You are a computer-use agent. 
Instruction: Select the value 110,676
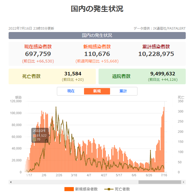pyautogui.click(x=97, y=54)
